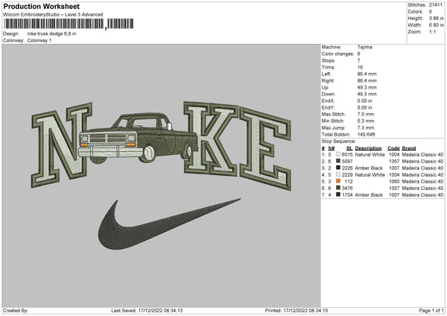The image size is (447, 316).
Task: Click the Code column header
Action: point(393,148)
